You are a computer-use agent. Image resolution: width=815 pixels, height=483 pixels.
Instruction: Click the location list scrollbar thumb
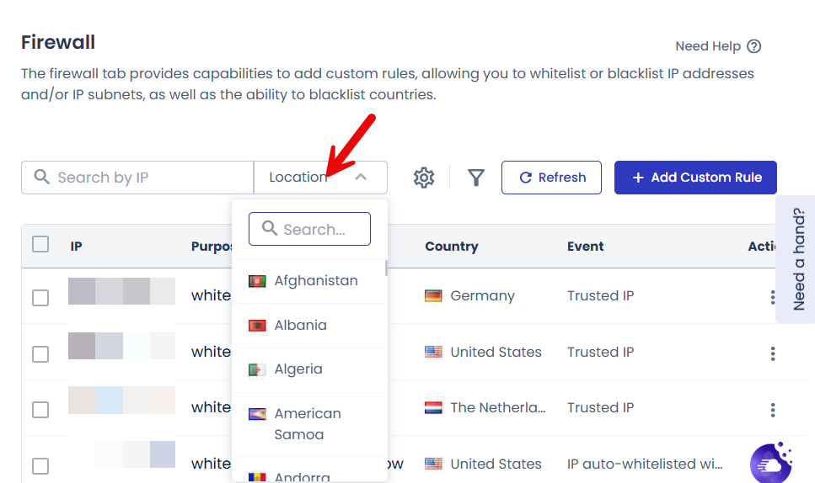(x=386, y=268)
